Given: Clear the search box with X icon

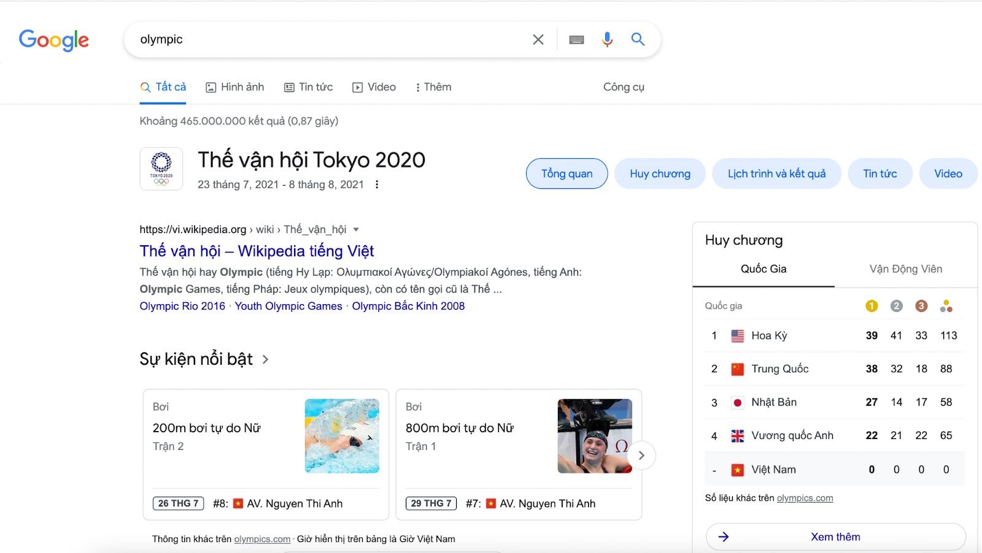Looking at the screenshot, I should [538, 40].
